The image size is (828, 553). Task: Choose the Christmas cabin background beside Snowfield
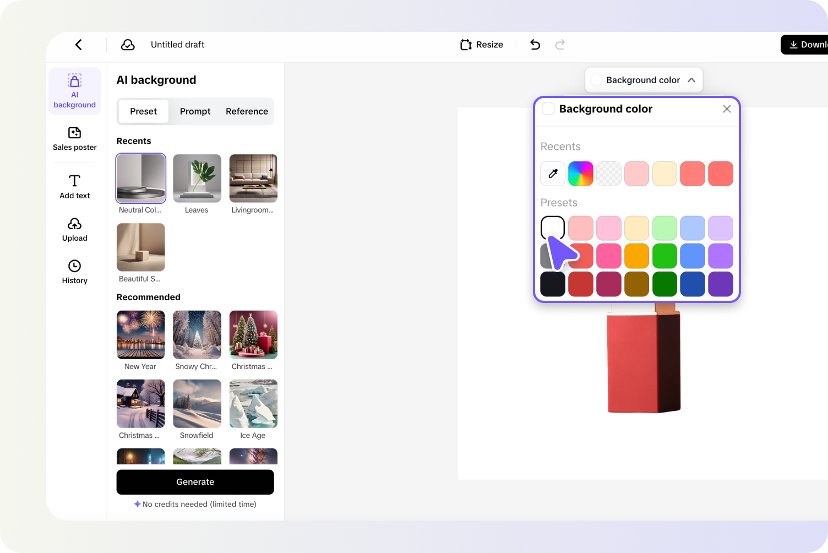tap(141, 404)
